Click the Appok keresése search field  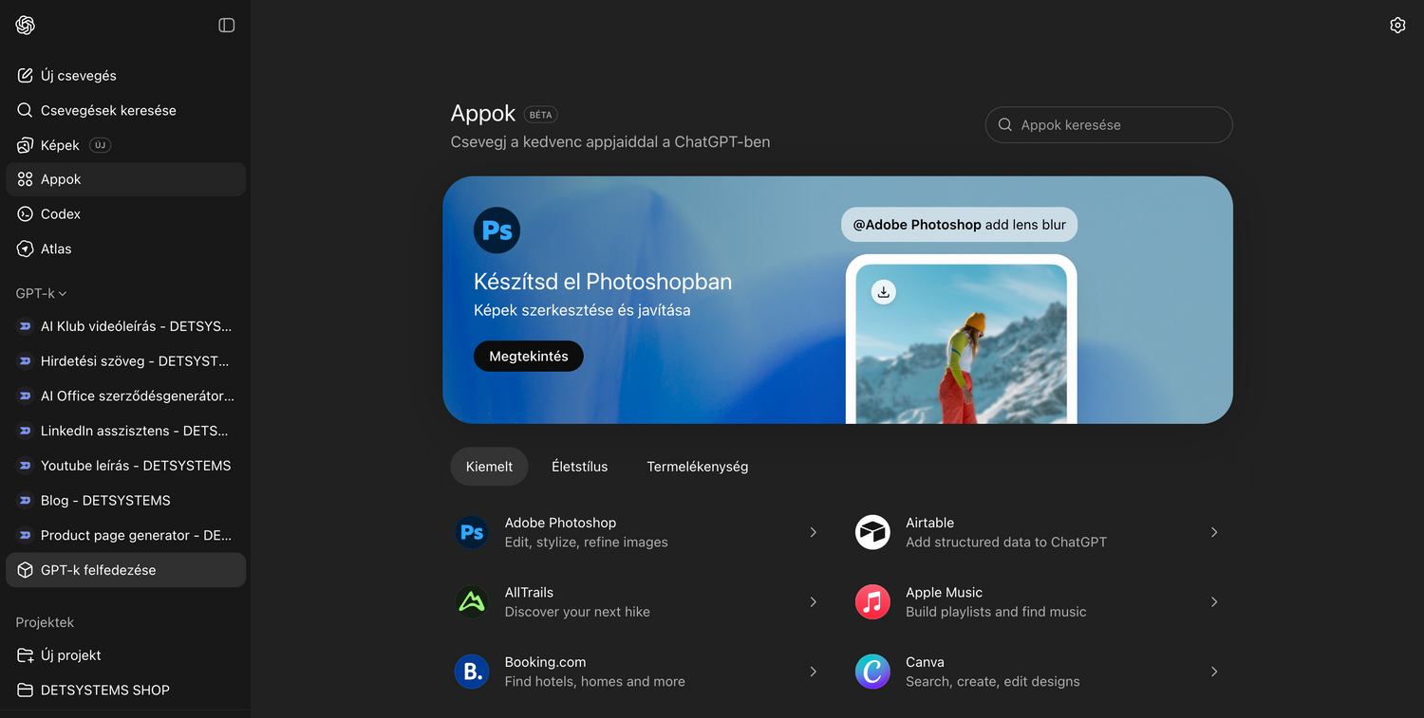point(1109,125)
